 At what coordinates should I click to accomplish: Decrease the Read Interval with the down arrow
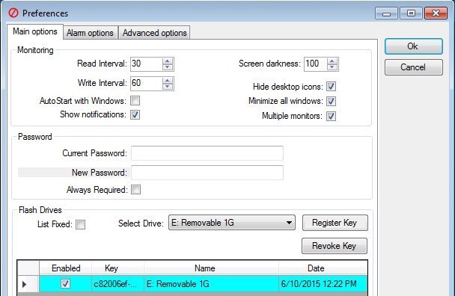point(168,67)
